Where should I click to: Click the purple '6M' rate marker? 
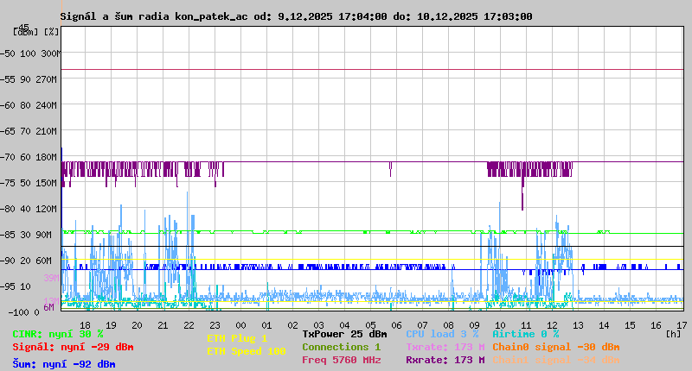pos(49,307)
